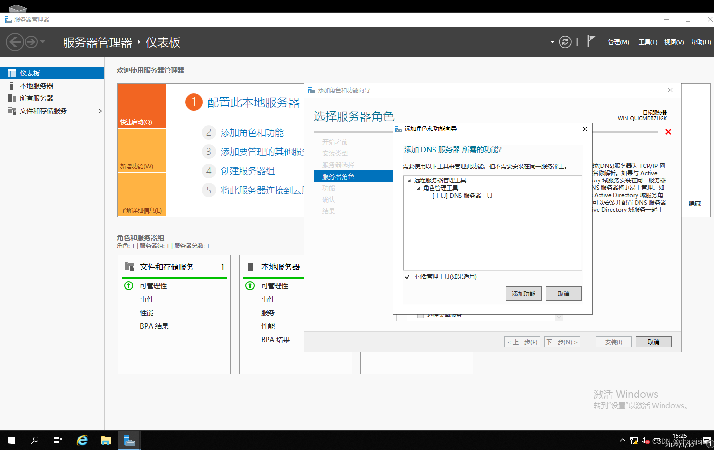The height and width of the screenshot is (450, 714).
Task: Open File Explorer from the taskbar
Action: coord(105,440)
